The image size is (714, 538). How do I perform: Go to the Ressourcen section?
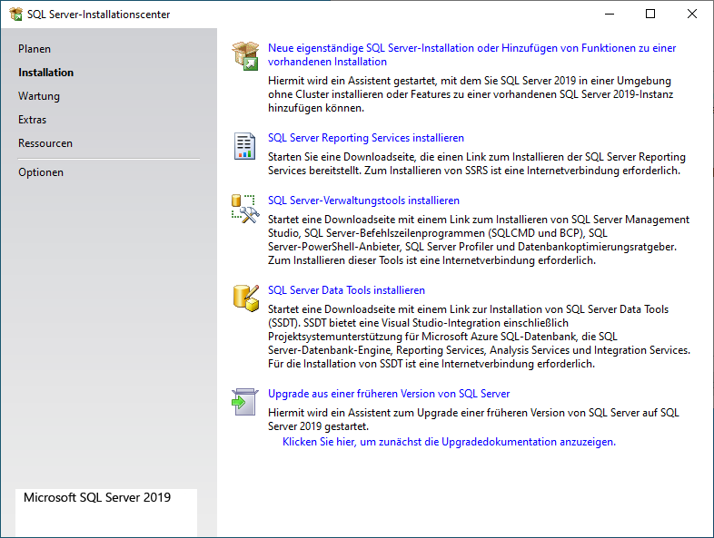[x=45, y=143]
